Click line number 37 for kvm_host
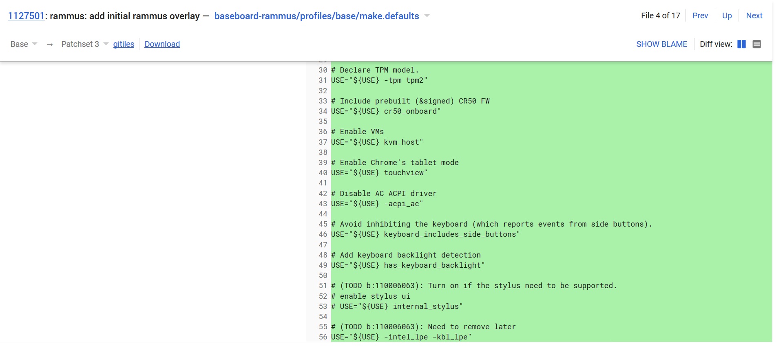The image size is (783, 357). click(323, 142)
